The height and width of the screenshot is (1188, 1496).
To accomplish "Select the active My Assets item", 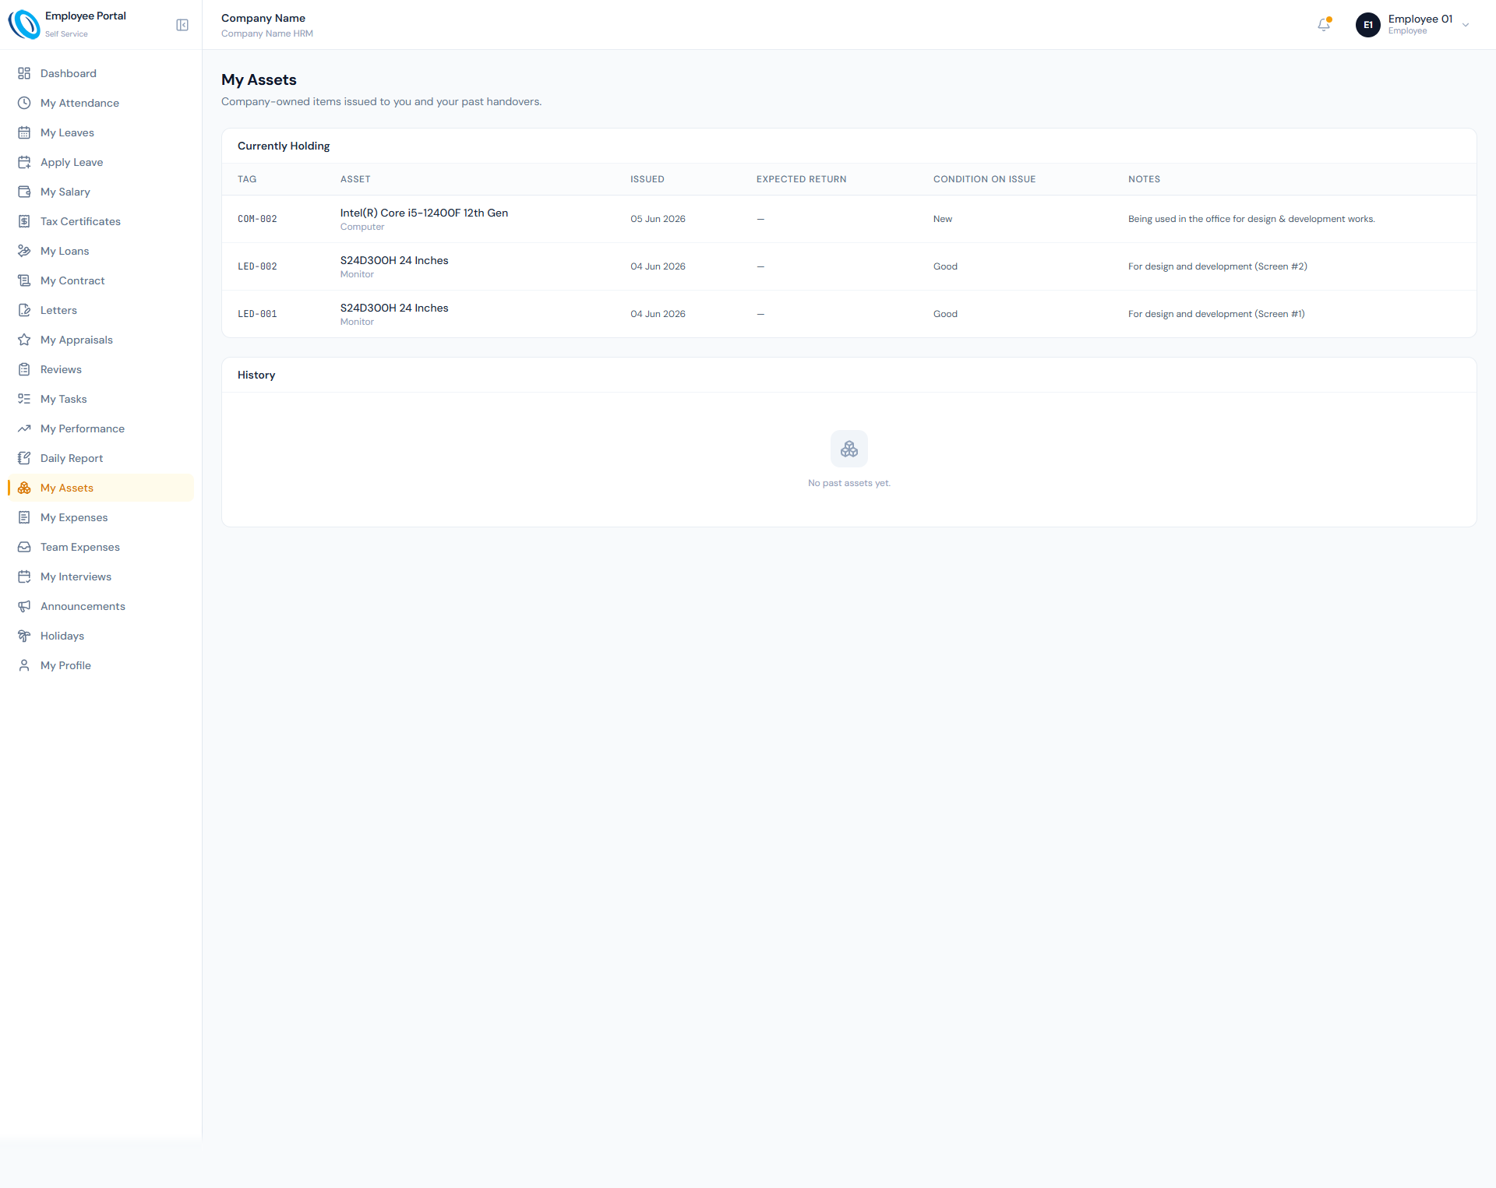I will click(101, 488).
